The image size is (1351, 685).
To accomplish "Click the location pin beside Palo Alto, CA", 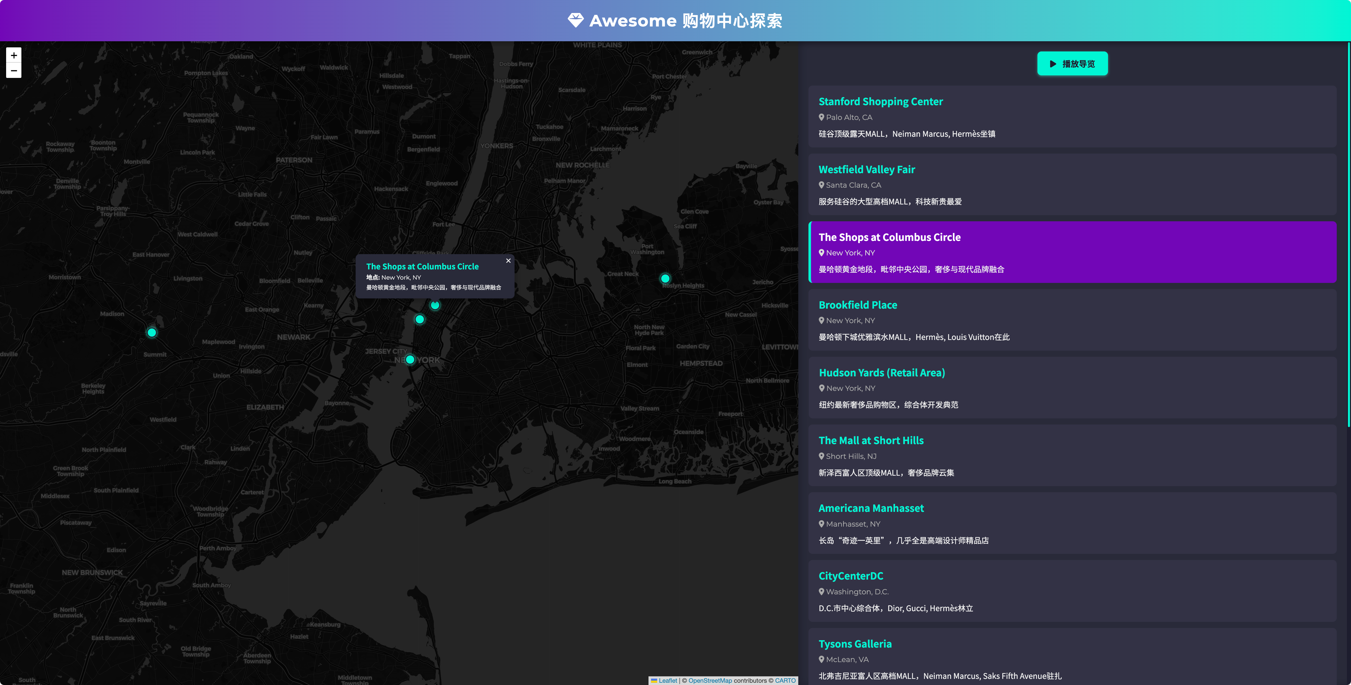I will [821, 117].
